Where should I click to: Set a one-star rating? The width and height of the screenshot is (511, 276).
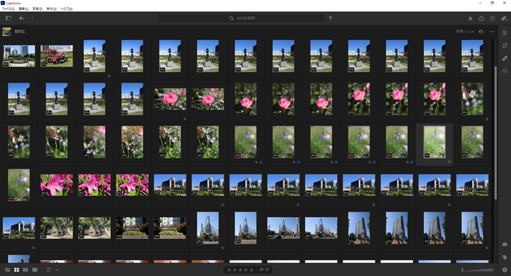tap(229, 270)
